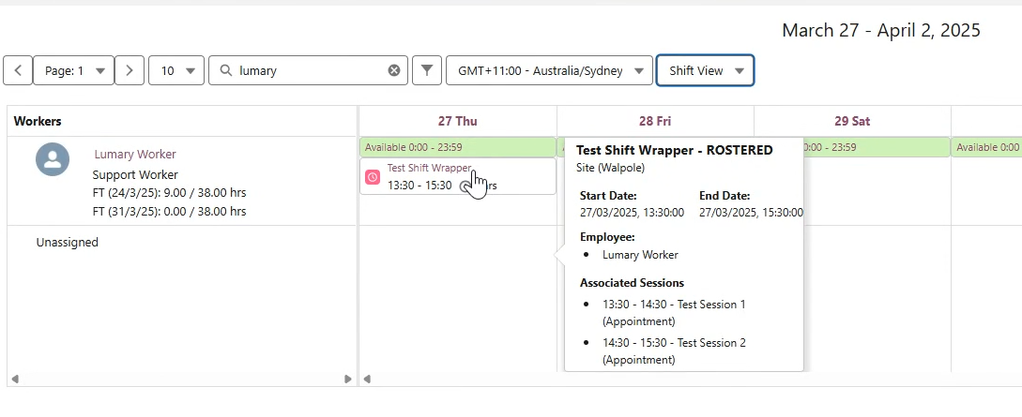
Task: Select the 27 Thu column header
Action: [x=457, y=121]
